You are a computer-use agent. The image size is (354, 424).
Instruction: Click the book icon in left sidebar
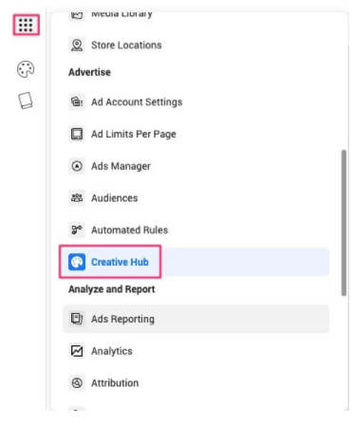click(26, 101)
